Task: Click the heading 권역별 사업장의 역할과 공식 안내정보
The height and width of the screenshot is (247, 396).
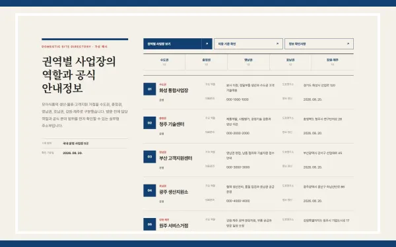Action: (x=79, y=75)
